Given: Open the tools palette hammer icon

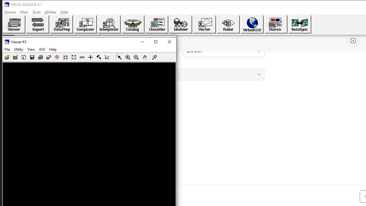Looking at the screenshot, I should coord(99,57).
